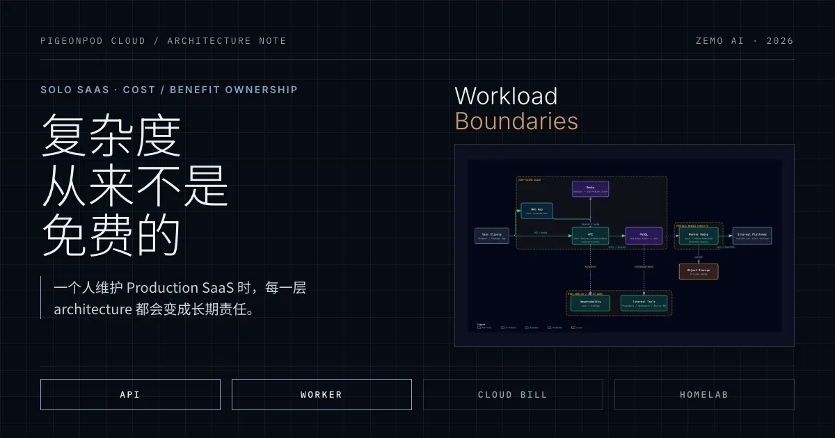The height and width of the screenshot is (438, 835).
Task: Click the Internal Tools node
Action: 644,303
